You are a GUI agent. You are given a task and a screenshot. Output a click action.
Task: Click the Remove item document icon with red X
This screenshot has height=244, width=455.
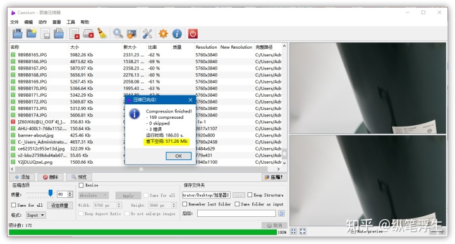(75, 34)
